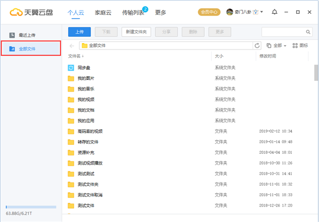
Task: Select 全部文件 in the sidebar
Action: (31, 48)
